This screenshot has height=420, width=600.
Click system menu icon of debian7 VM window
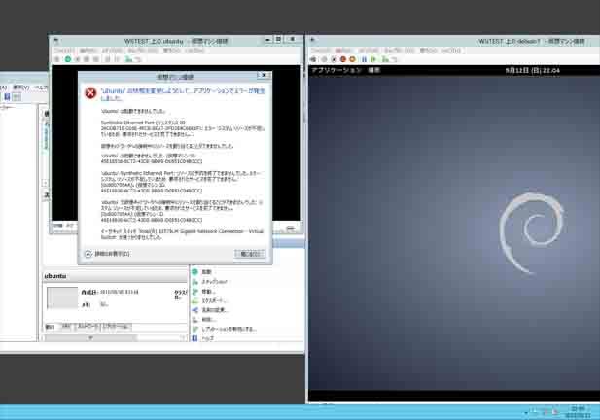pyautogui.click(x=312, y=40)
